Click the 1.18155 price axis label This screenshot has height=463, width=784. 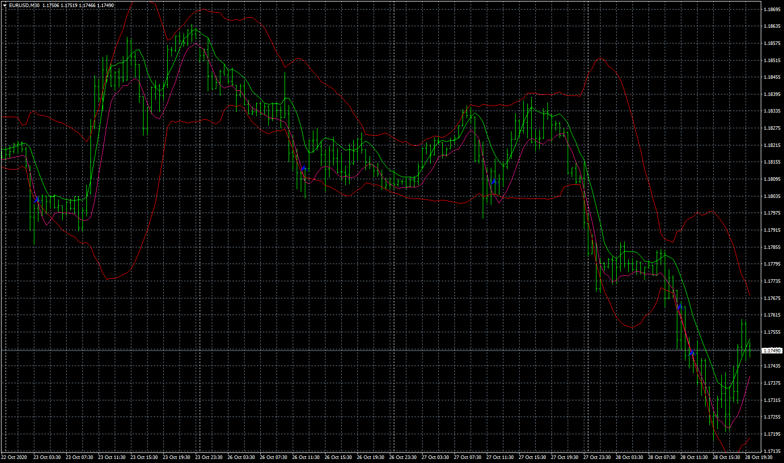772,162
